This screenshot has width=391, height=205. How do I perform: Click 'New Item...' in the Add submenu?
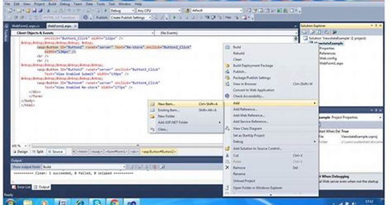[x=186, y=104]
